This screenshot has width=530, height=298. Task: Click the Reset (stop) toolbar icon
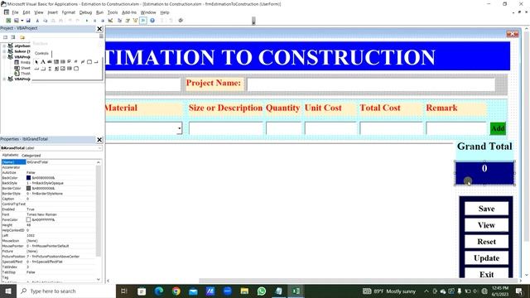pyautogui.click(x=103, y=20)
